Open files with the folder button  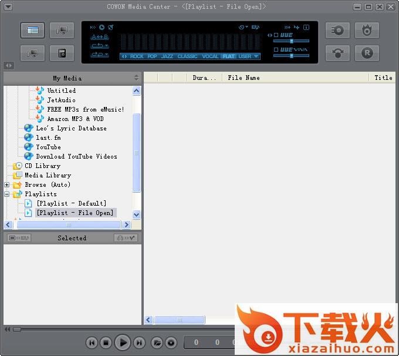point(157,342)
